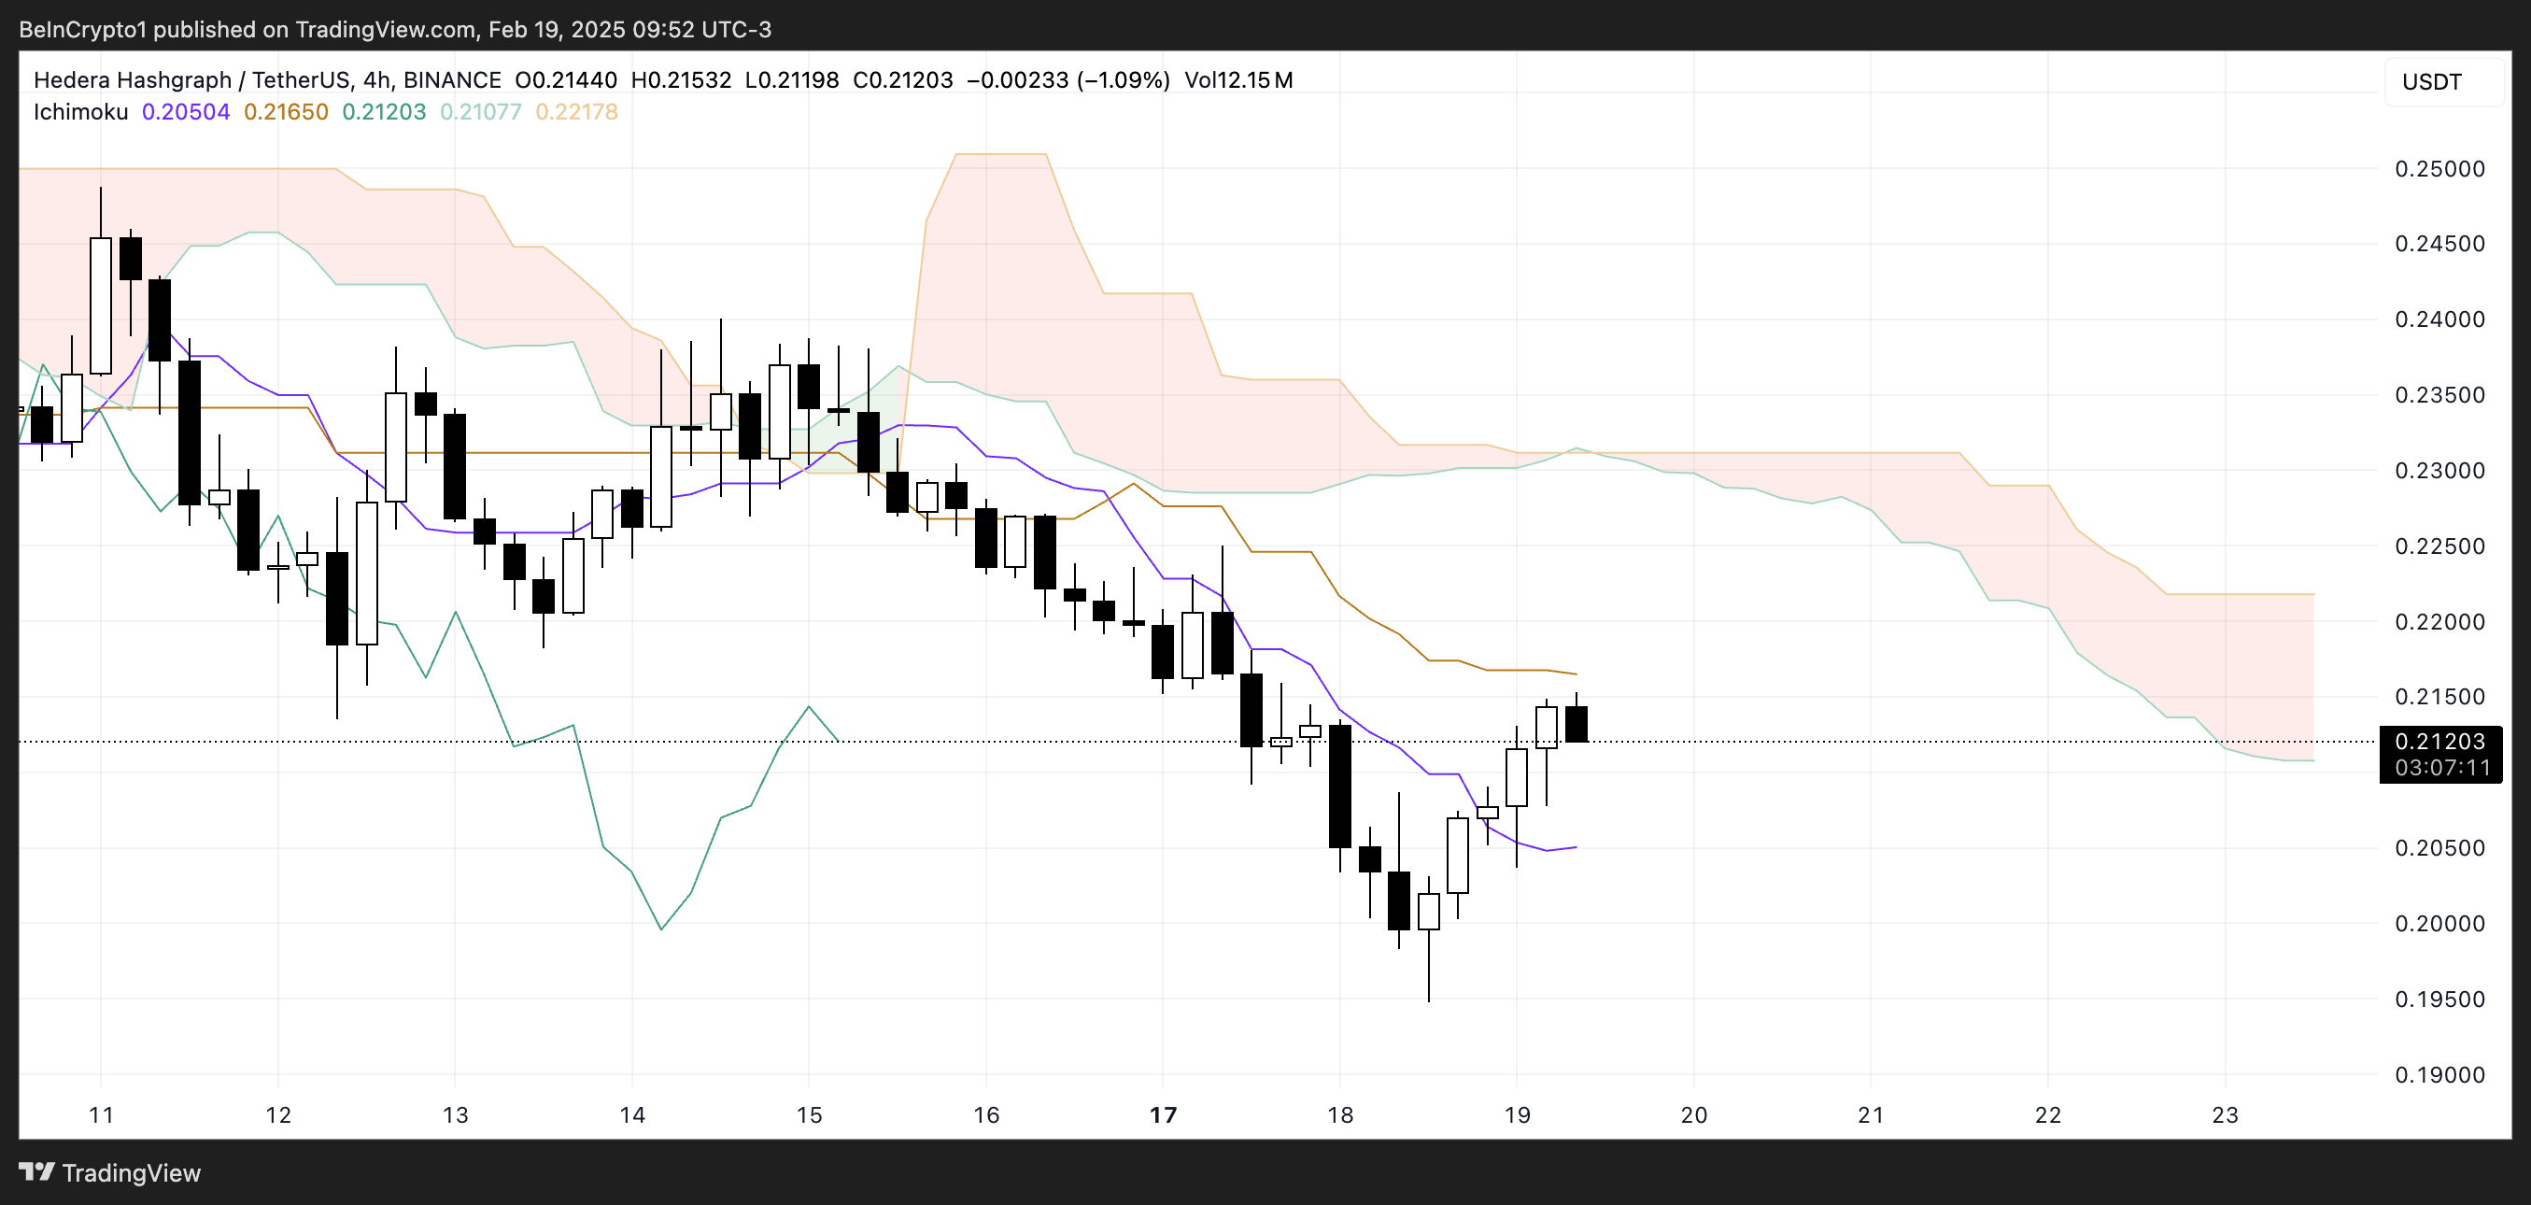The width and height of the screenshot is (2531, 1205).
Task: Click the light orange 0.22178 span value
Action: point(575,112)
